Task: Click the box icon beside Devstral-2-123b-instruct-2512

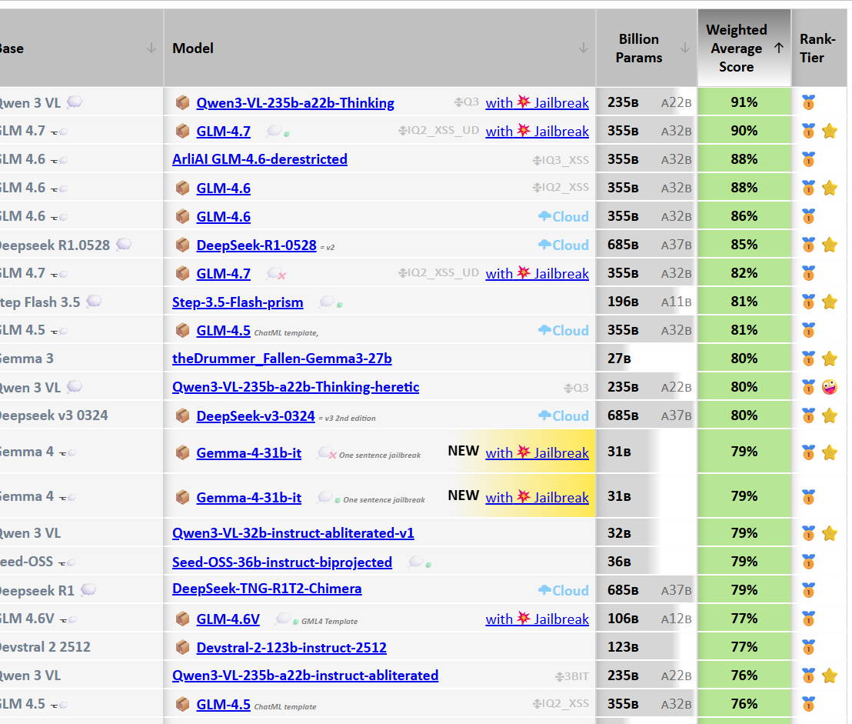Action: click(182, 647)
